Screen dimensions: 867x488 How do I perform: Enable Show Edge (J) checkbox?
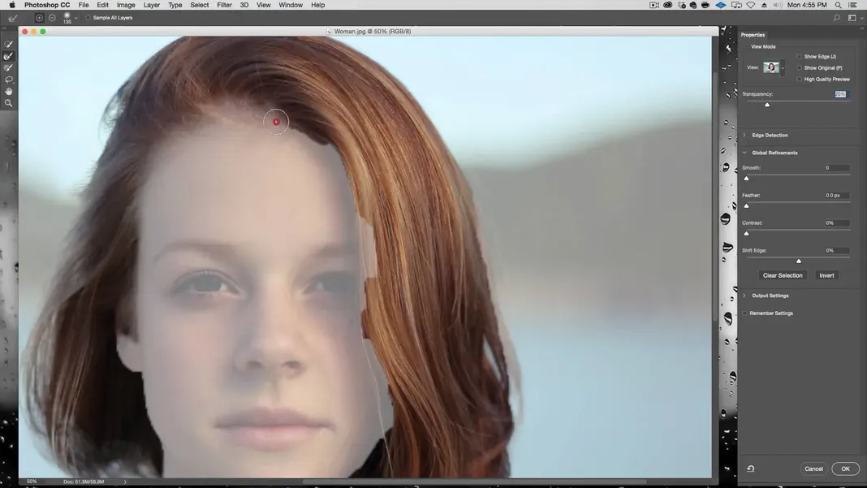(x=799, y=57)
